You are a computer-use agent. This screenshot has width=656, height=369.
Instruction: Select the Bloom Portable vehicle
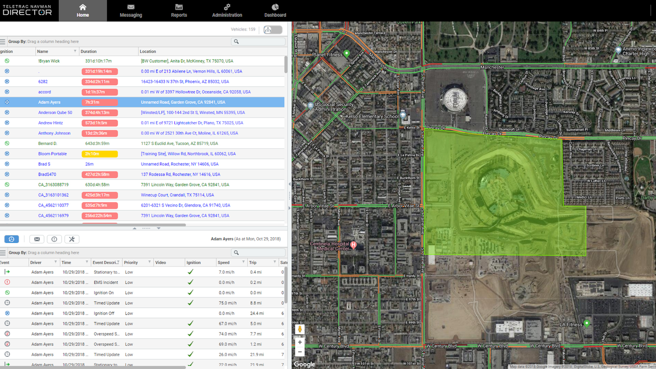tap(52, 154)
